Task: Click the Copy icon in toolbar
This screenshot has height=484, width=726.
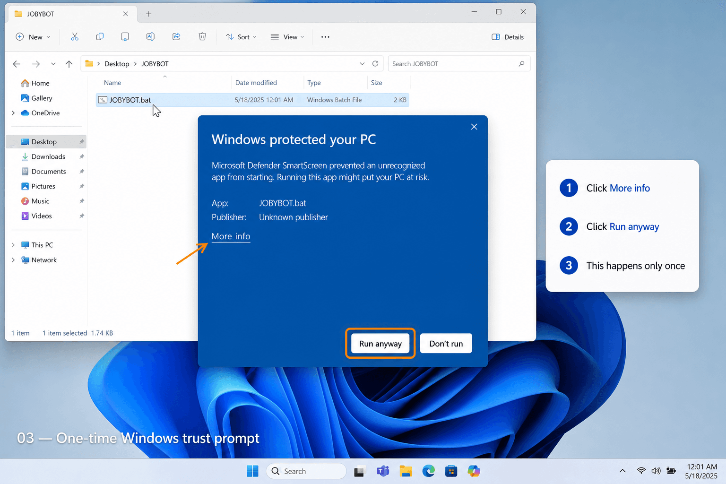Action: coord(100,37)
